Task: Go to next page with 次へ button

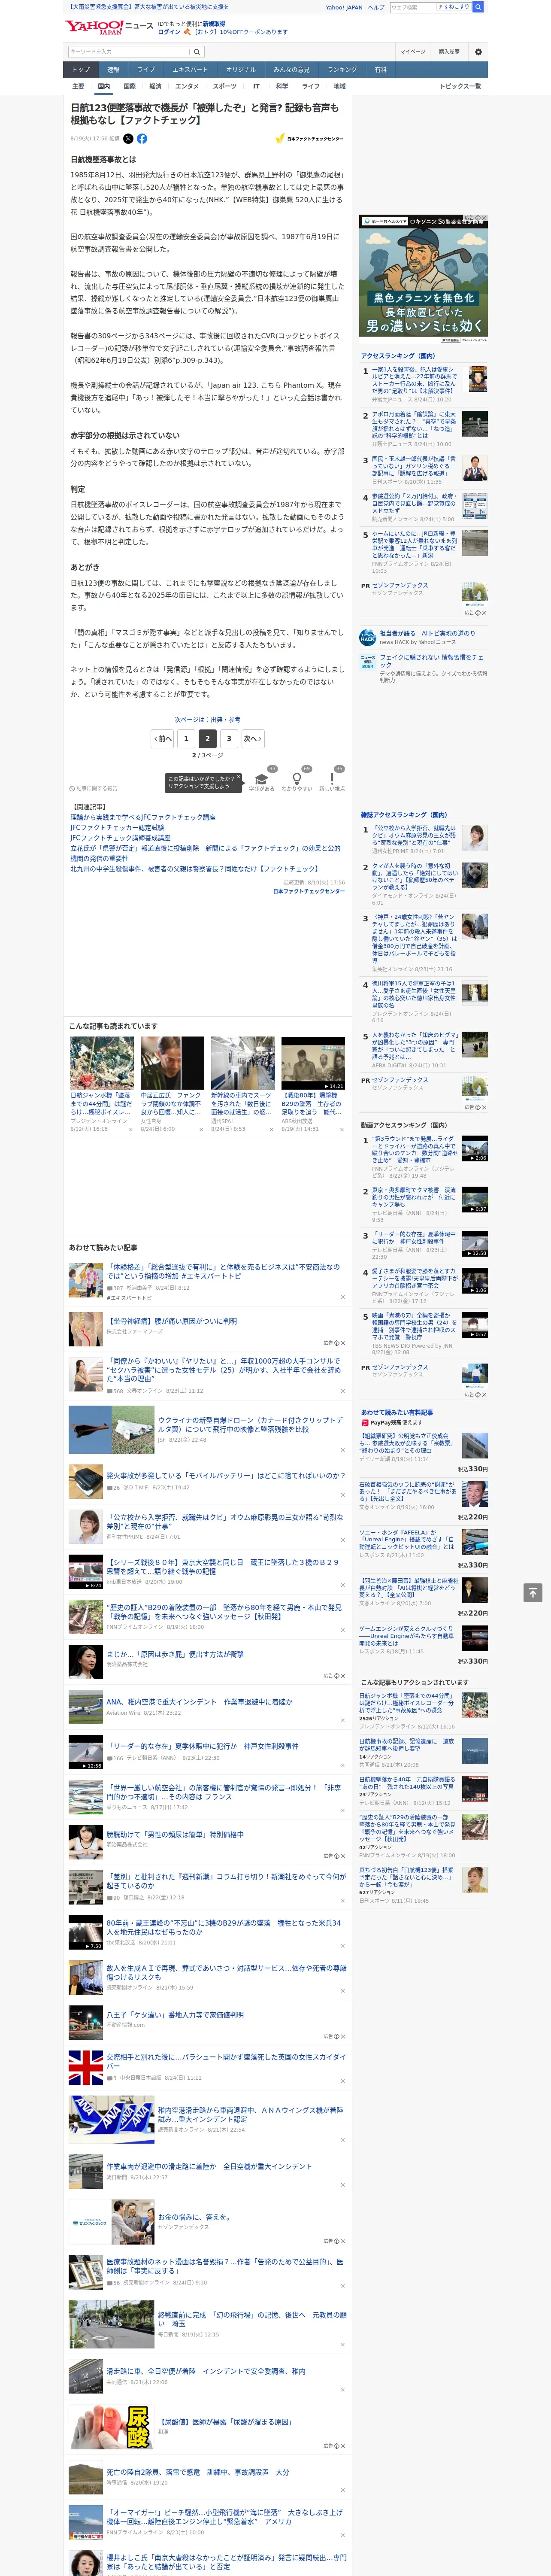Action: point(253,738)
